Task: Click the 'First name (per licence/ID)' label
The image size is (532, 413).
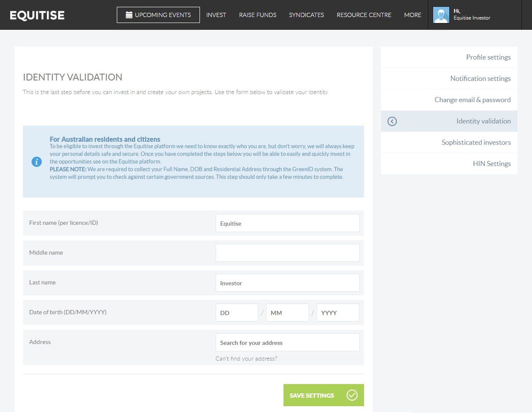Action: pos(64,223)
